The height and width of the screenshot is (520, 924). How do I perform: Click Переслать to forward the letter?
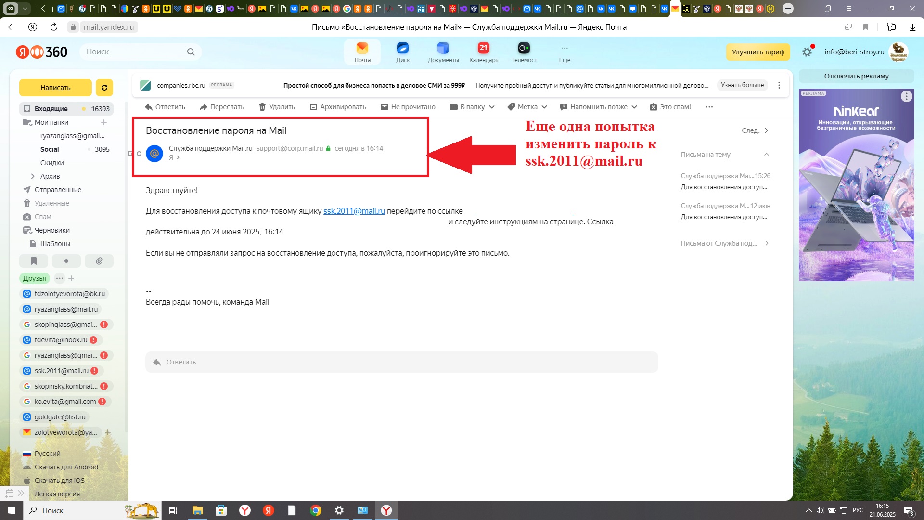222,107
